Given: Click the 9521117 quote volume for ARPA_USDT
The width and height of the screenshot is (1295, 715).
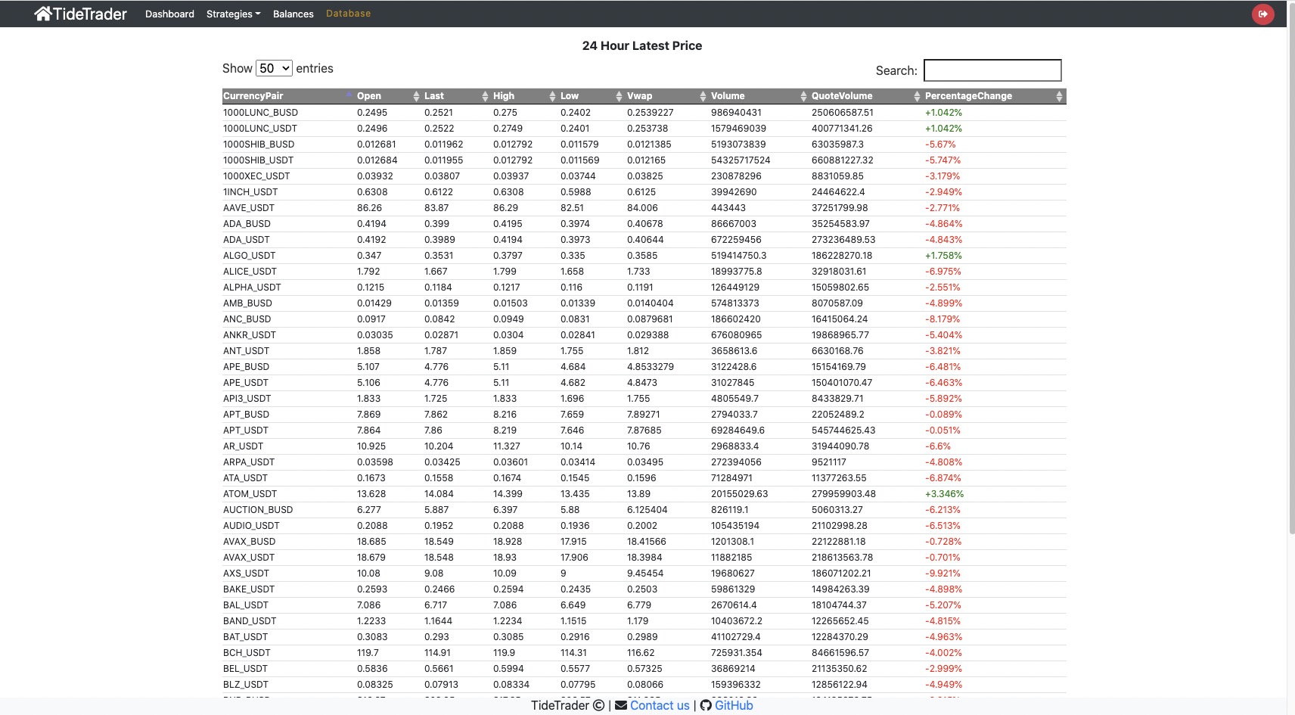Looking at the screenshot, I should point(829,462).
